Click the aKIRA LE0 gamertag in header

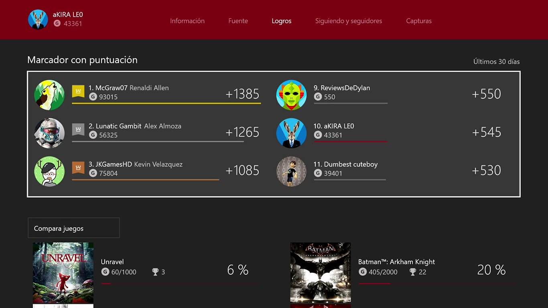coord(68,14)
